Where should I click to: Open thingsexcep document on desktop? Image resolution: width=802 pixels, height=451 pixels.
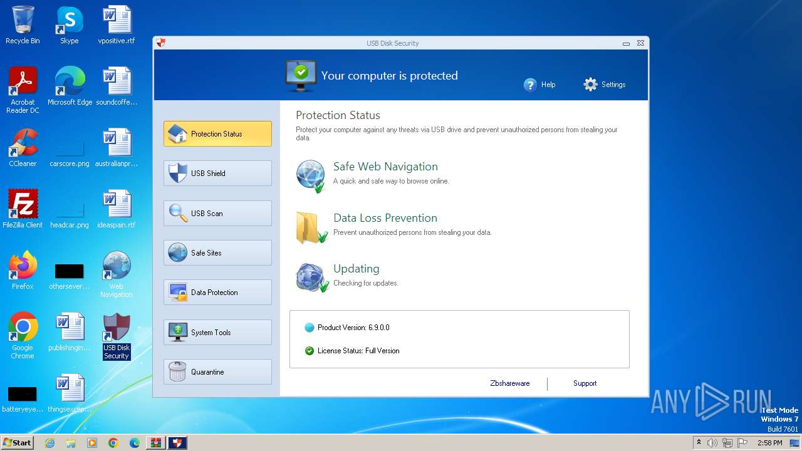[70, 393]
